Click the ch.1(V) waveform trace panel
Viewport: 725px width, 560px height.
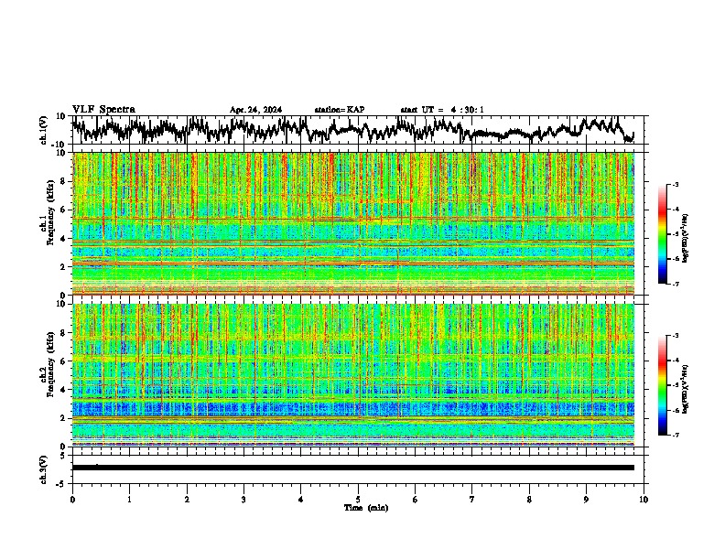coord(360,130)
